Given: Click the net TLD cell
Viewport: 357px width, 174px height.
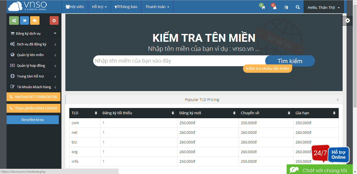Looking at the screenshot, I should [x=85, y=133].
